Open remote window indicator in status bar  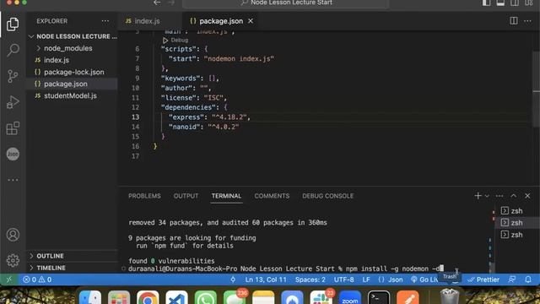pyautogui.click(x=9, y=280)
